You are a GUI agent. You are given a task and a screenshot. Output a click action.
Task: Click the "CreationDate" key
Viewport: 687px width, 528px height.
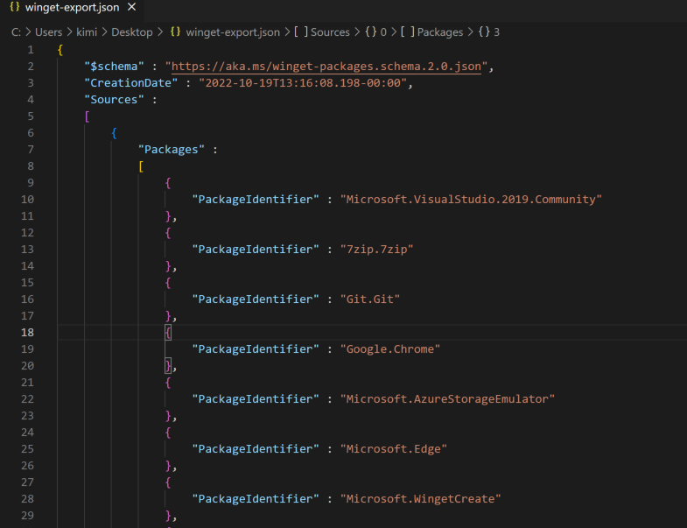(131, 83)
